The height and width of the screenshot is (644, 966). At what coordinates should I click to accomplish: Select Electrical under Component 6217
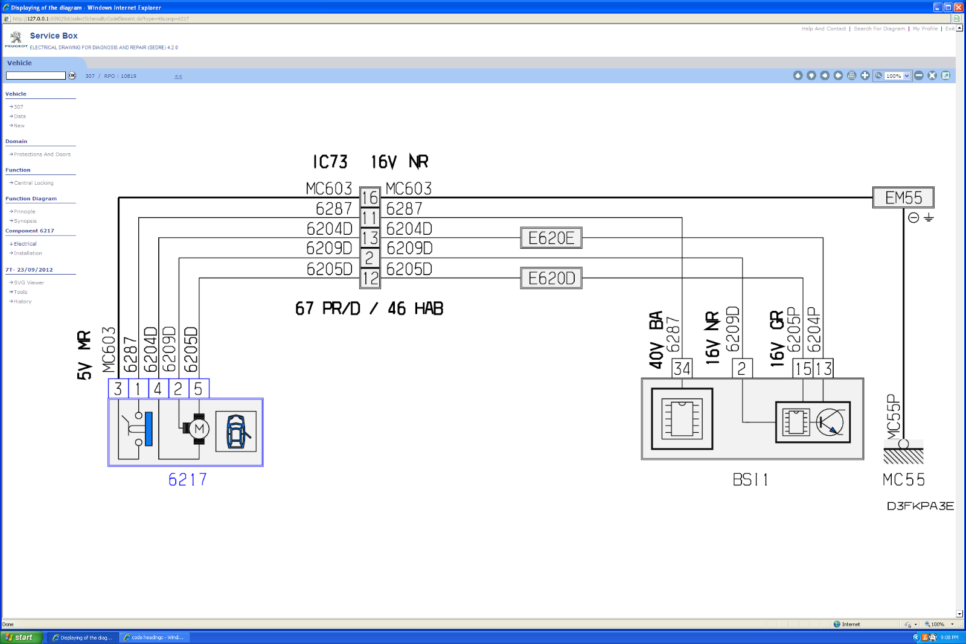25,244
